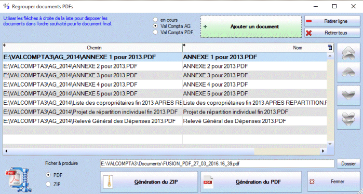Choose ZIP as file to produce
This screenshot has height=194, width=363.
pos(48,184)
